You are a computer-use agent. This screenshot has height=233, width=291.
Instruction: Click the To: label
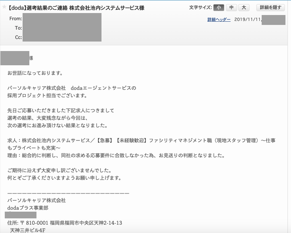[18, 28]
